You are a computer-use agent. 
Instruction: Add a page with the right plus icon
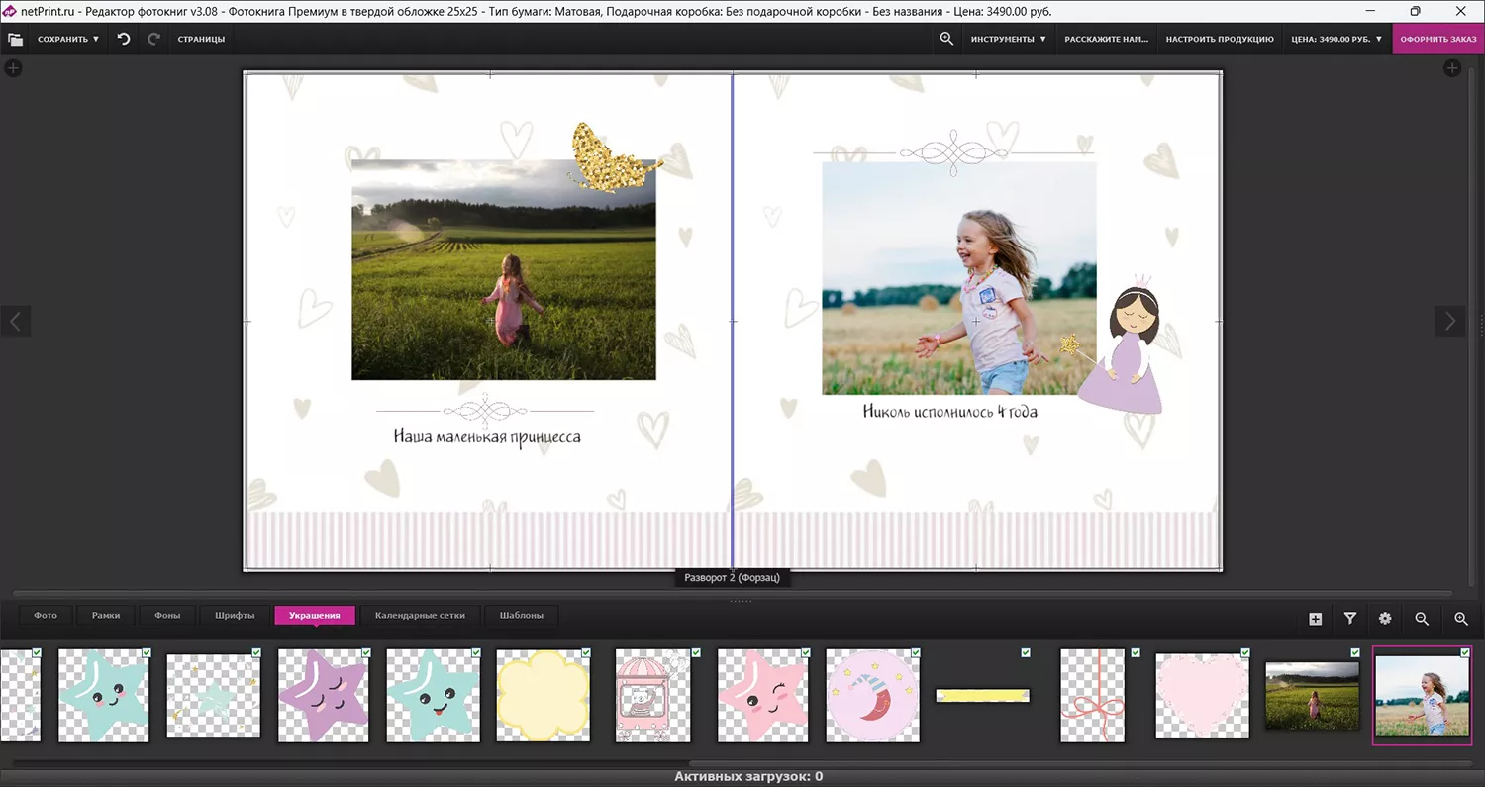click(1451, 68)
